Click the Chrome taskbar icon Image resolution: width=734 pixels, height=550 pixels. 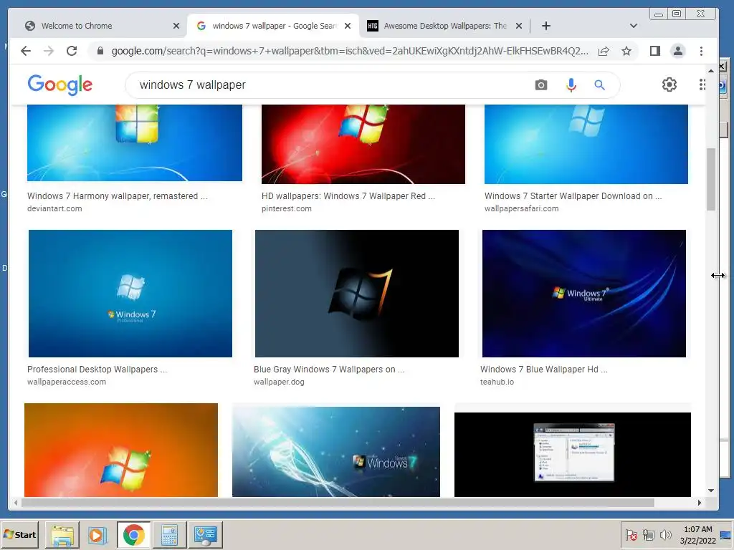tap(134, 535)
